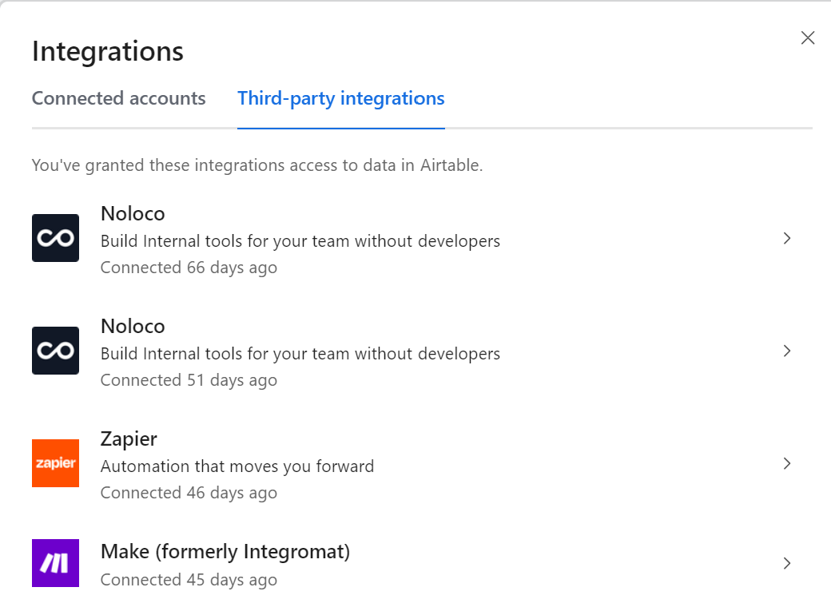The image size is (831, 615).
Task: Click the 'Connected 45 days ago' text
Action: pyautogui.click(x=189, y=580)
